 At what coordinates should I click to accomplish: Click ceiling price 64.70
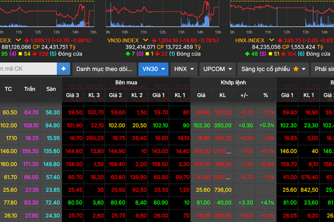pos(32,112)
